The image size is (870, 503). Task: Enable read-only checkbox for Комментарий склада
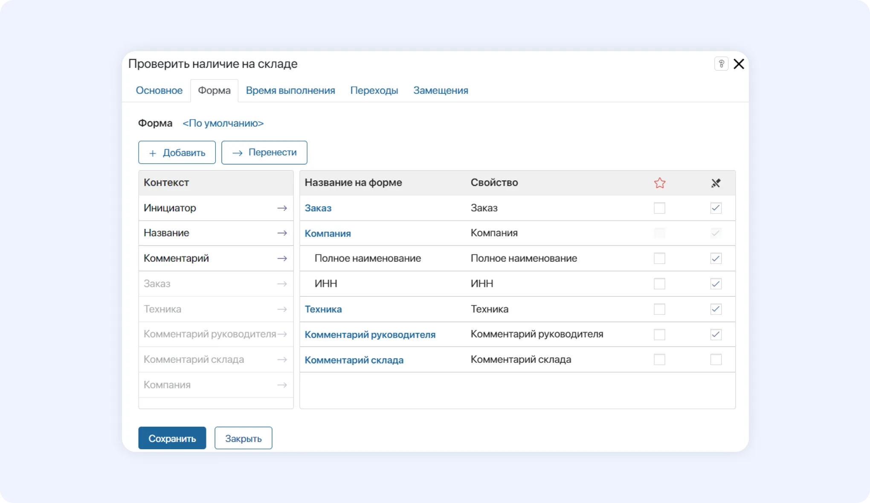pos(716,360)
